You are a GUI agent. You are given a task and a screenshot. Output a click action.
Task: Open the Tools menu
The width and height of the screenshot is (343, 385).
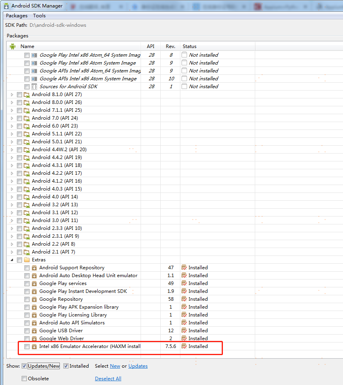tap(39, 15)
